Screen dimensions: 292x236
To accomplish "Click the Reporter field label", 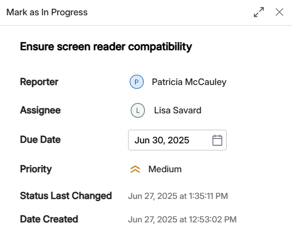I will tap(39, 82).
